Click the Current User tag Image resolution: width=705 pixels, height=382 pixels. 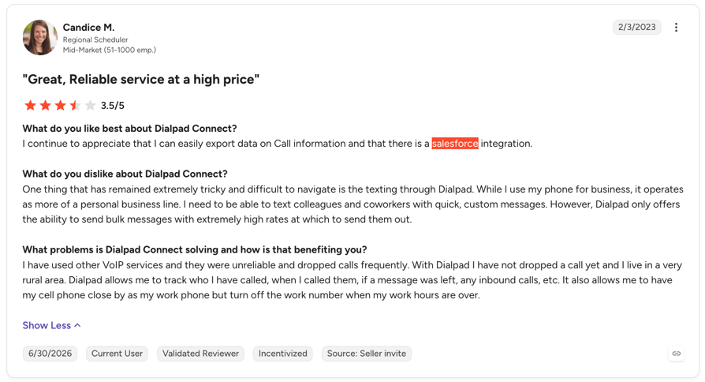(x=117, y=354)
